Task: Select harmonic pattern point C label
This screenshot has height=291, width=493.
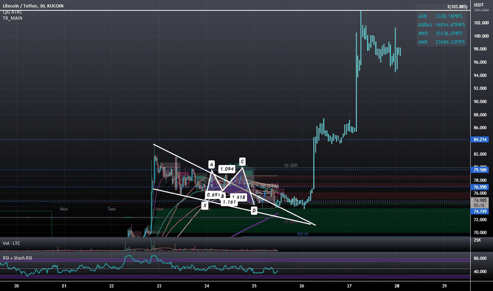Action: click(242, 162)
